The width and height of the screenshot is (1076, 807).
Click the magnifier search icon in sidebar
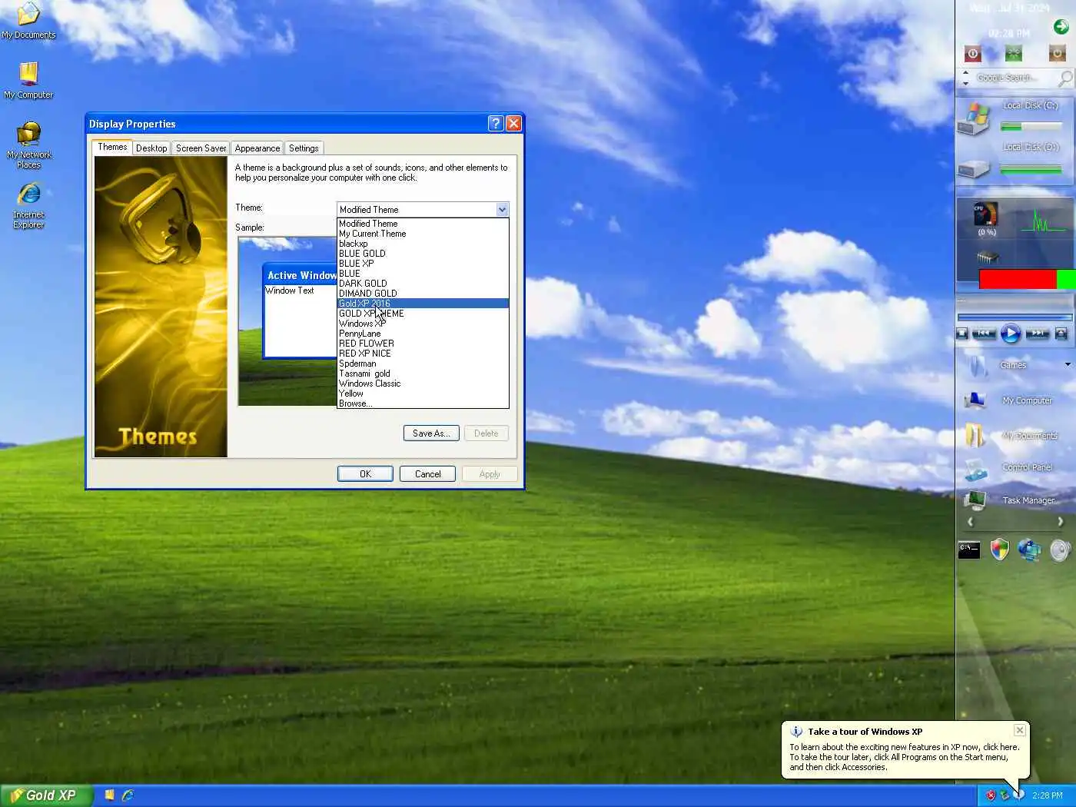click(x=1065, y=78)
